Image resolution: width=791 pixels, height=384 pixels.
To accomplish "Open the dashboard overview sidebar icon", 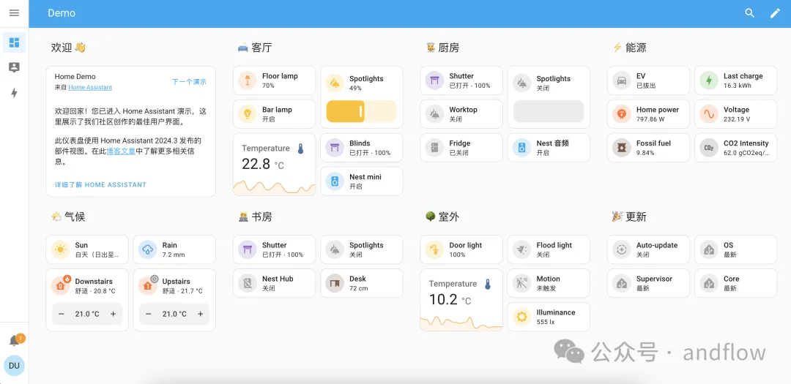I will click(14, 43).
